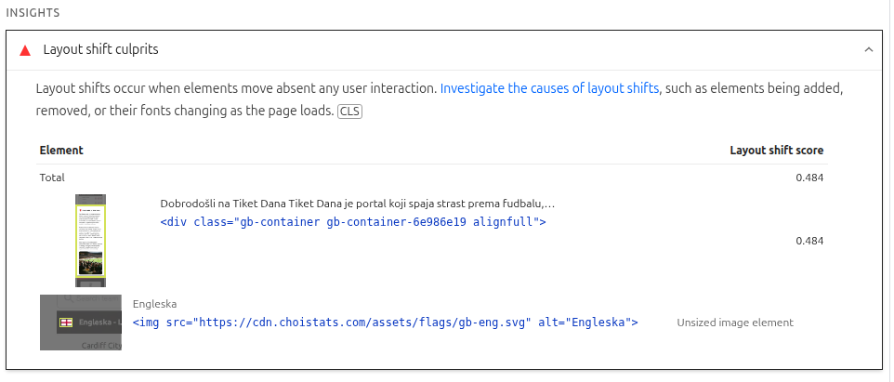Open Investigate the causes of layout shifts link
Viewport: 894px width, 382px height.
(549, 89)
